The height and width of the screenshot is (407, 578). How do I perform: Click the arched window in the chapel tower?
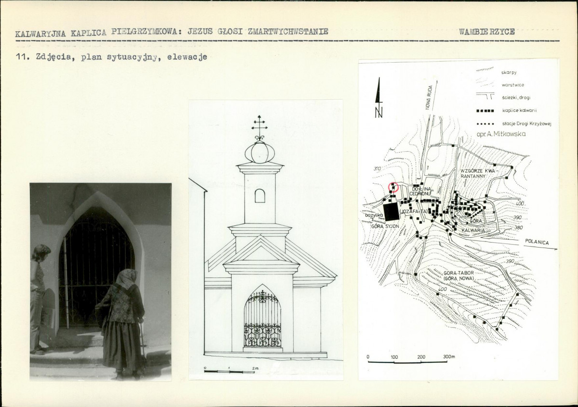tap(259, 196)
